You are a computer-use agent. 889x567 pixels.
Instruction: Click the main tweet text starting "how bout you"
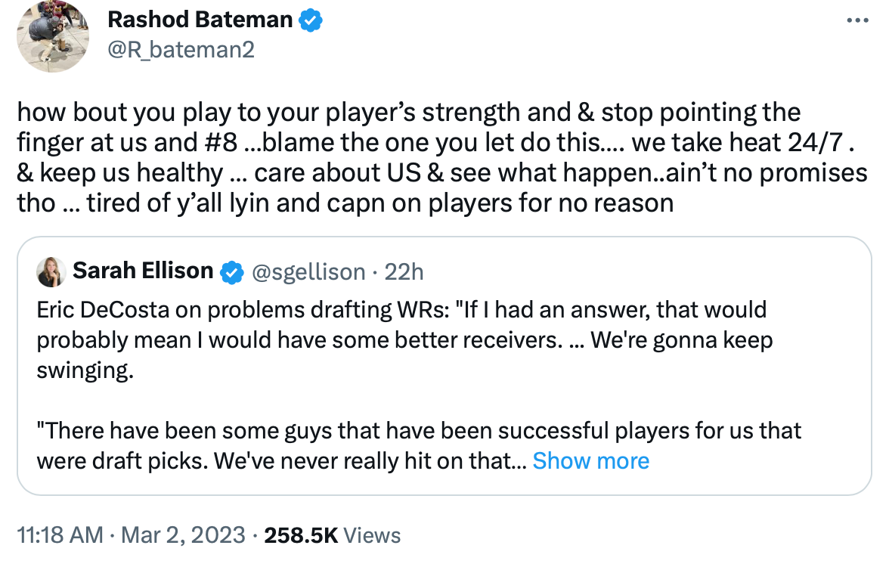point(408,113)
